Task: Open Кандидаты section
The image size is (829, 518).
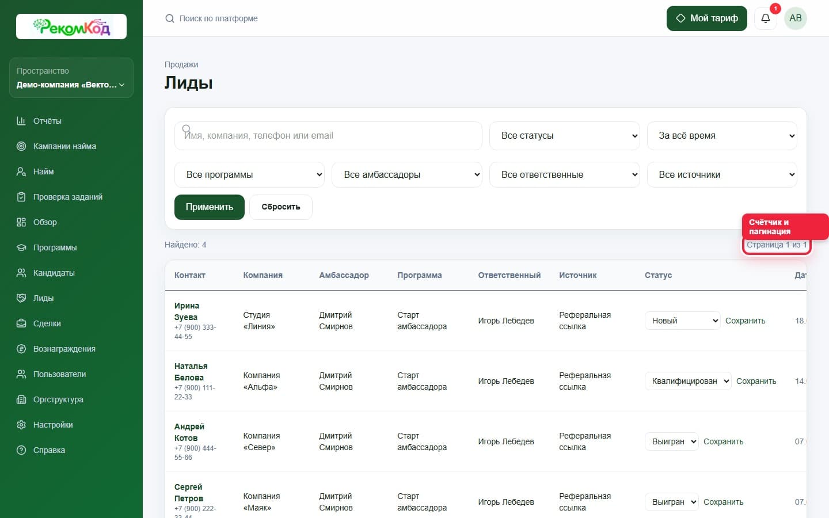Action: (x=54, y=273)
